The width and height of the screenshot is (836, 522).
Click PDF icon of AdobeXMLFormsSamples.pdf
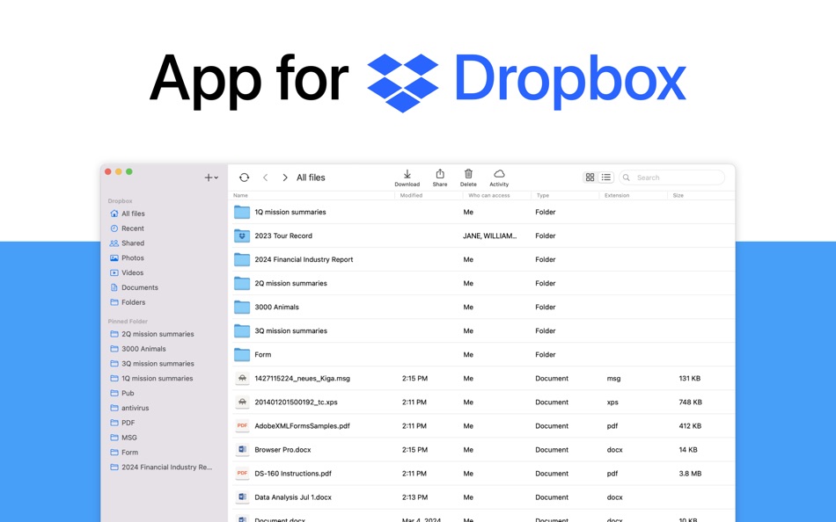[x=242, y=426]
